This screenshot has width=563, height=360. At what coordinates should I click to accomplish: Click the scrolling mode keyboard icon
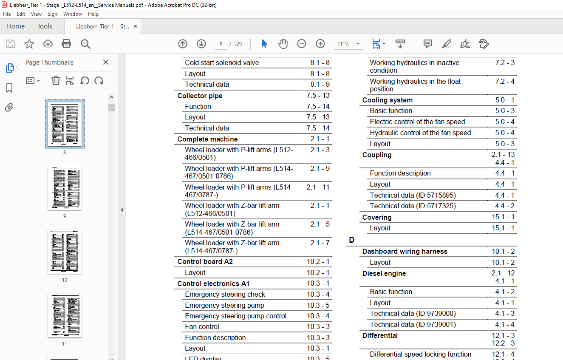click(400, 44)
